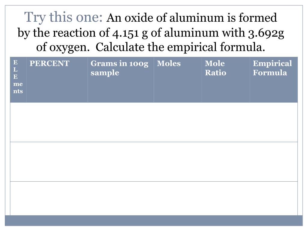Click second row cell under Moles
The width and height of the screenshot is (308, 231).
(177, 162)
